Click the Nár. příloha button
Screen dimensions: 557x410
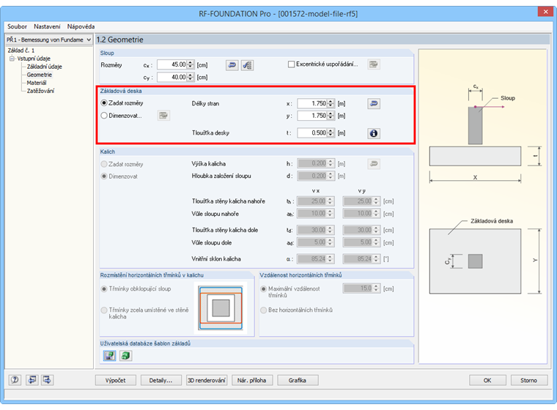[x=252, y=380]
